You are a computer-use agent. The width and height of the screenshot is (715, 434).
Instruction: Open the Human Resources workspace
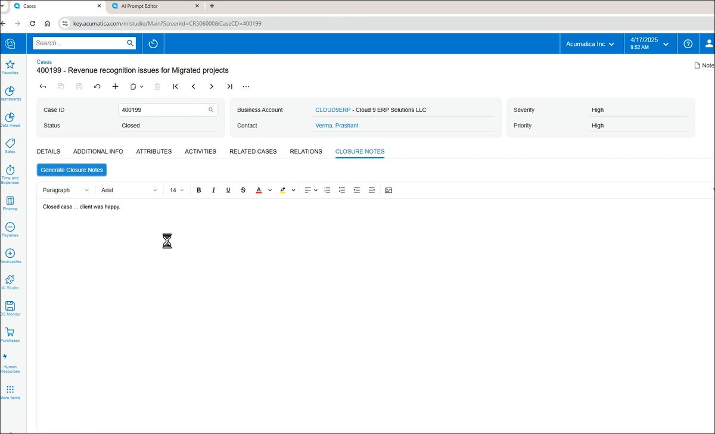pos(10,363)
